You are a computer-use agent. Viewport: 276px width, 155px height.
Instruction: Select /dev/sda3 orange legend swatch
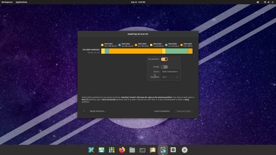(136, 45)
